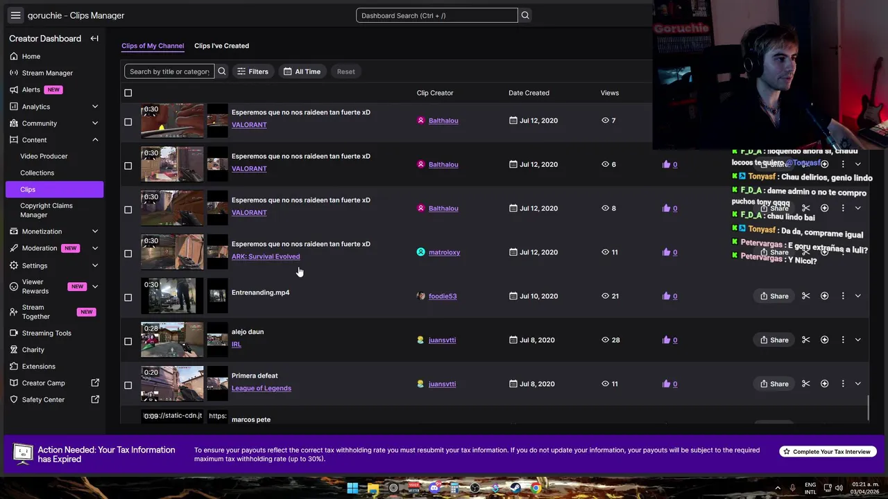Open Video Producer under Content
The image size is (888, 499).
(44, 156)
